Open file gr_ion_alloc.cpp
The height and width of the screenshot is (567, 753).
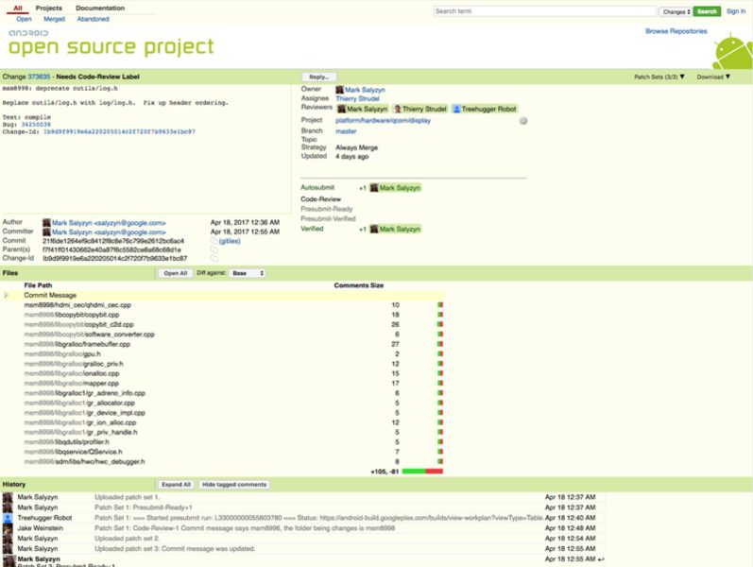pyautogui.click(x=80, y=422)
